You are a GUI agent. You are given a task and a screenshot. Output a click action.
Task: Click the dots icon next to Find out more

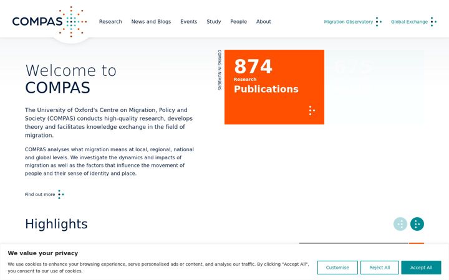click(60, 194)
